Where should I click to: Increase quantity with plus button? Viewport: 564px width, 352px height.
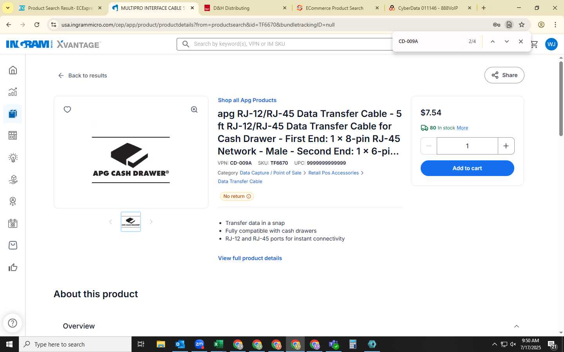click(x=506, y=146)
